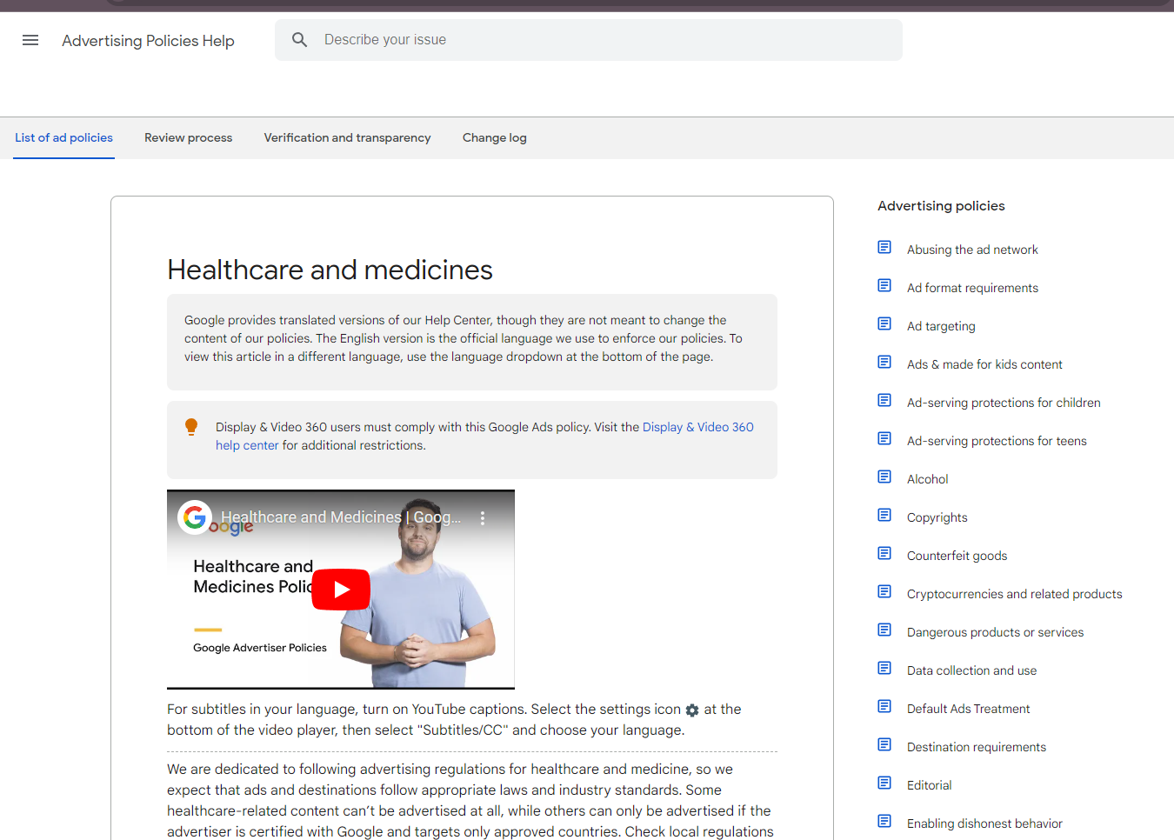
Task: Open the Ad targeting policy
Action: [x=940, y=325]
